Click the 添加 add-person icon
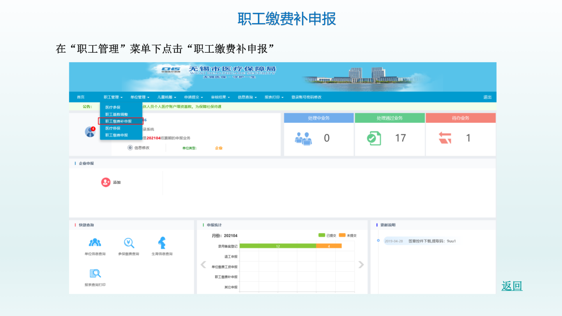This screenshot has width=562, height=316. 106,182
